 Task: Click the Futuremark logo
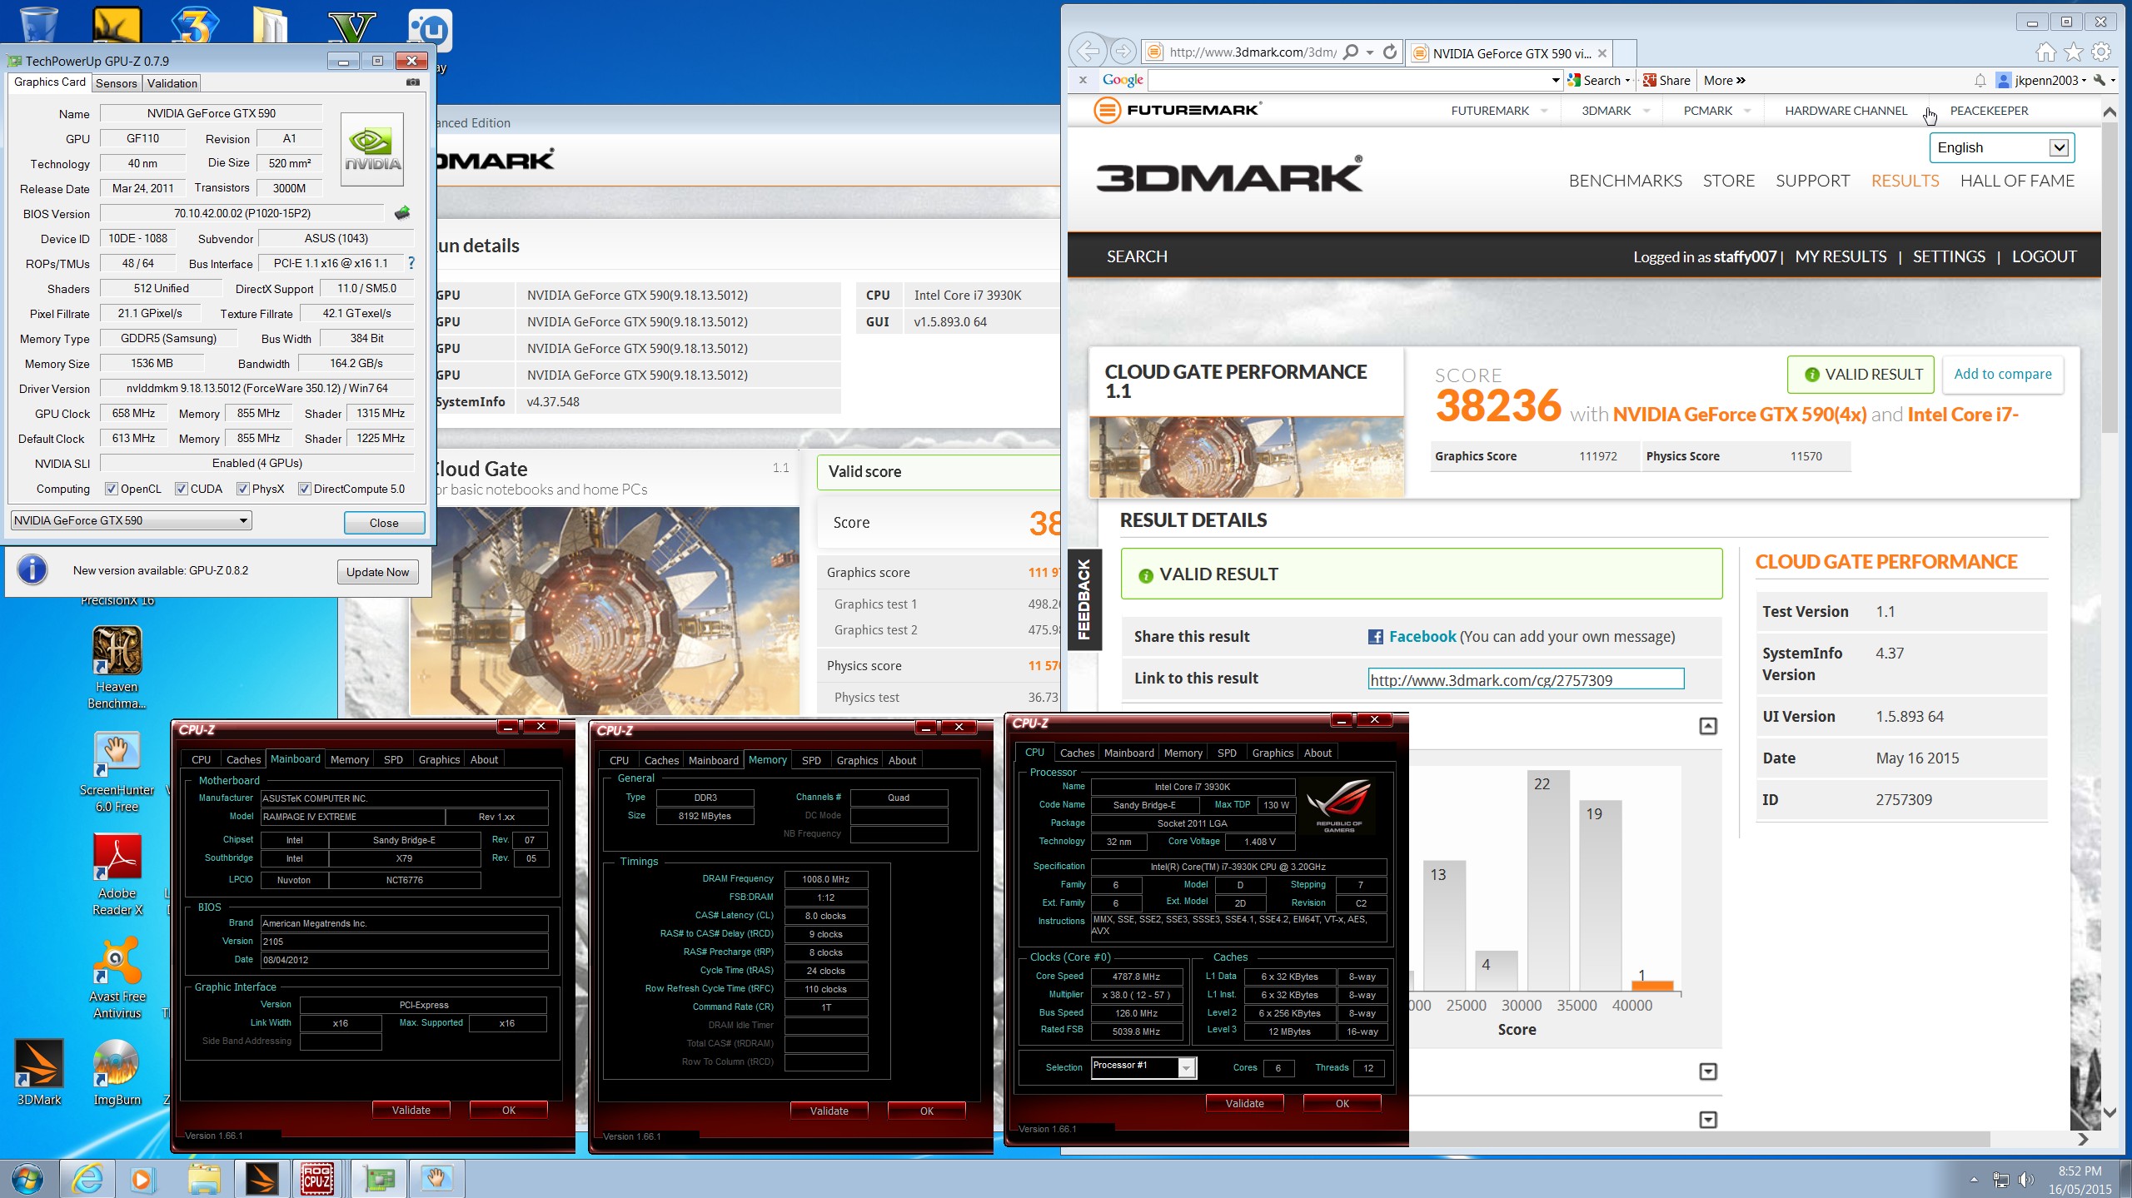point(1178,110)
